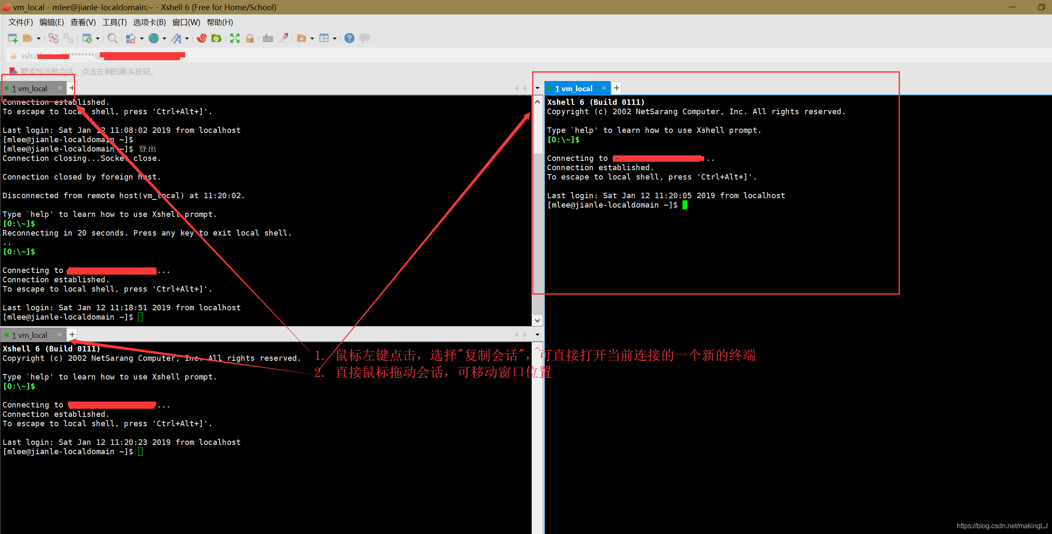Open the folder icon dropdown arrow

39,39
